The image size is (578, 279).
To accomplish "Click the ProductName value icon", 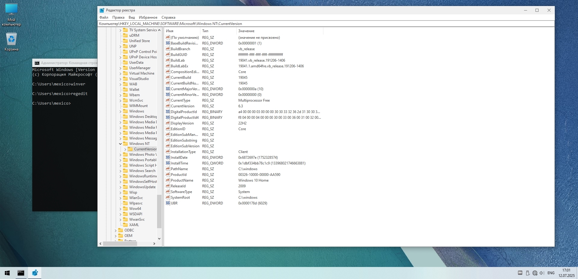I will click(x=168, y=180).
